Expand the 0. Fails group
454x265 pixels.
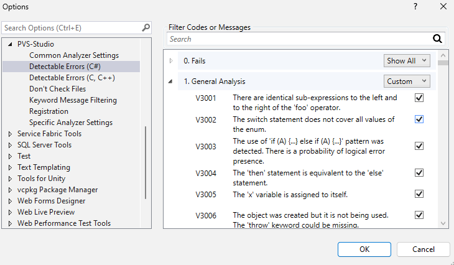pyautogui.click(x=172, y=61)
